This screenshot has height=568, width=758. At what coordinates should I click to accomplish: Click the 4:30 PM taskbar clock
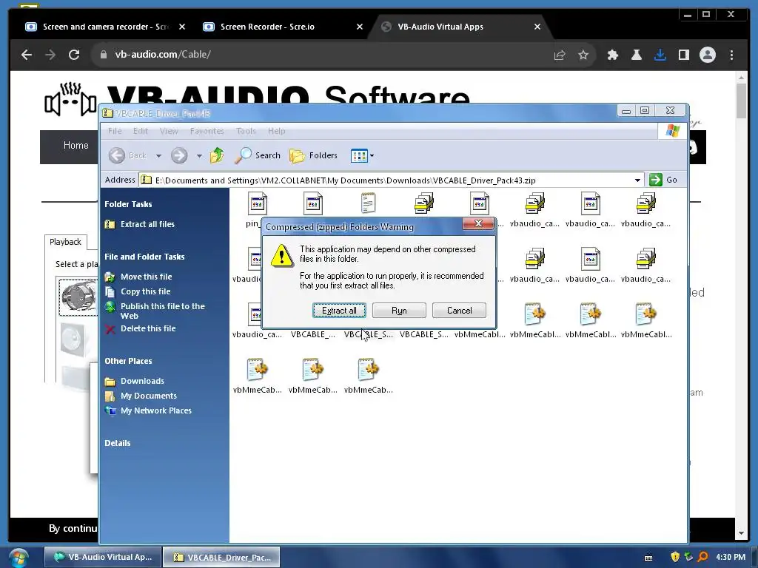pos(731,557)
